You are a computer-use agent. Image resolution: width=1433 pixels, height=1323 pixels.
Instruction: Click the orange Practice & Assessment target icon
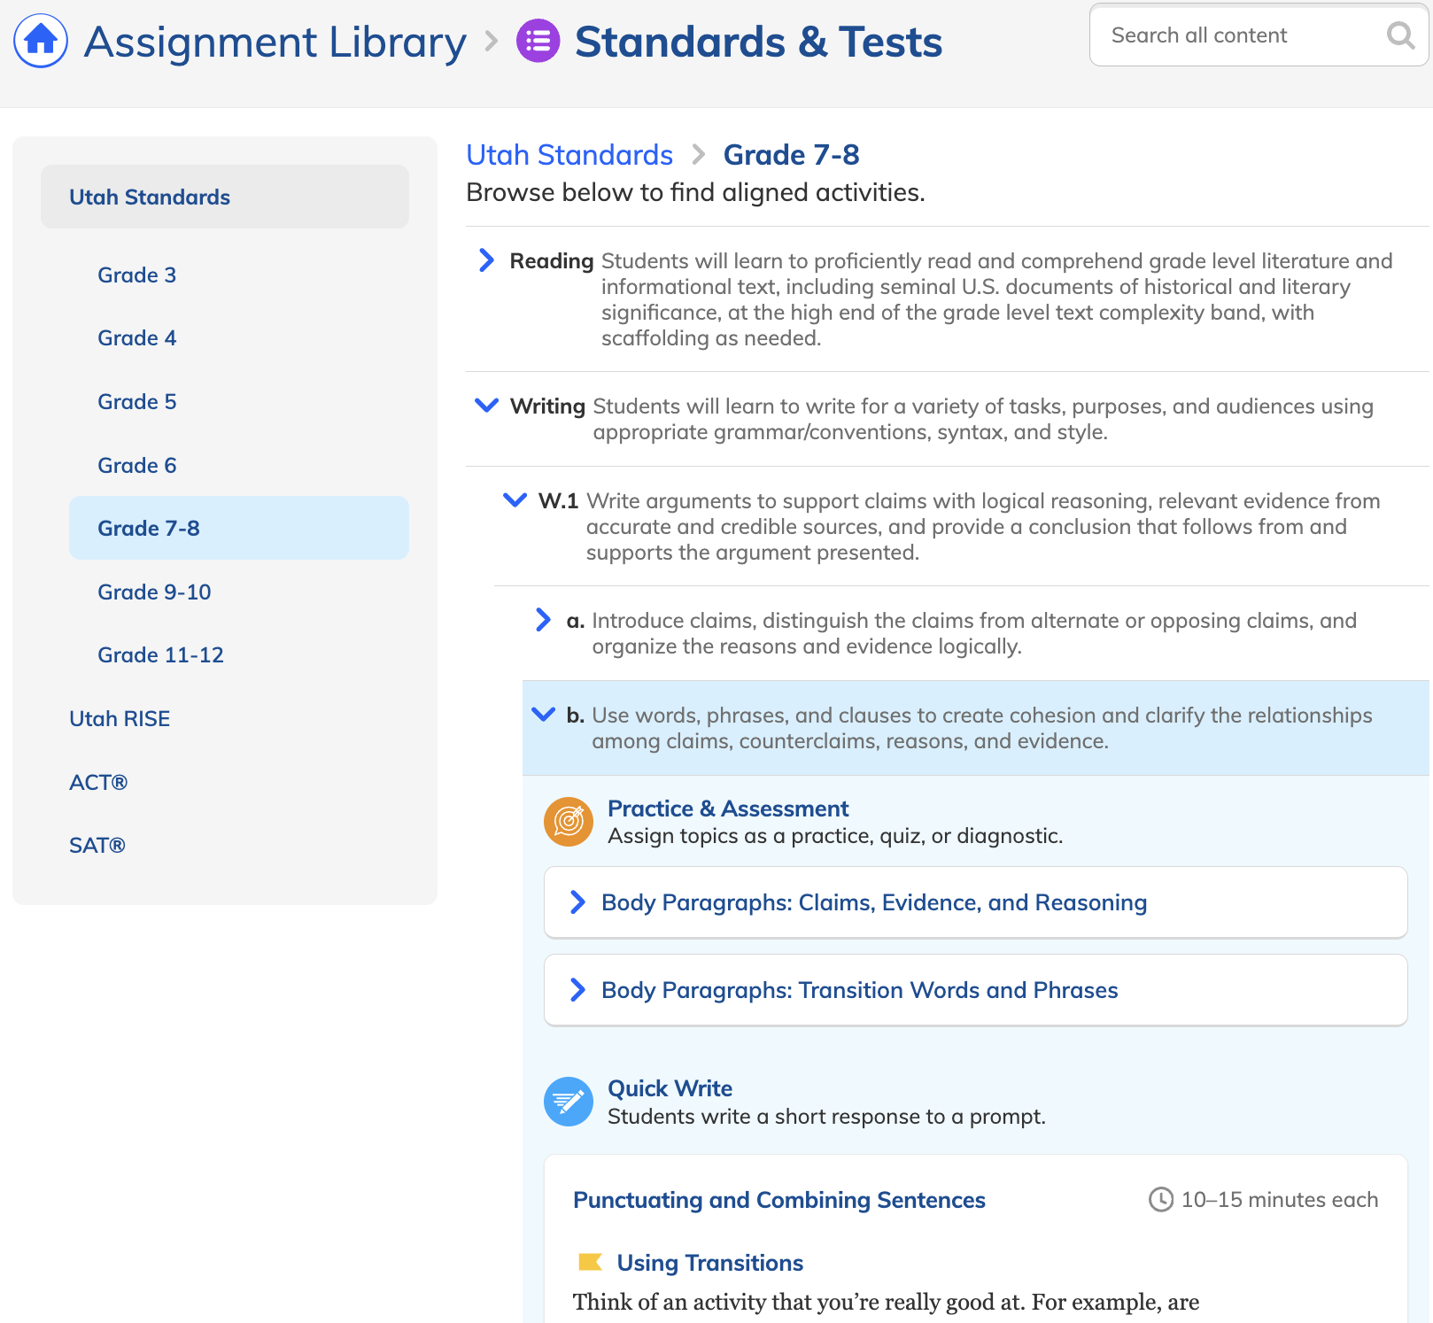pyautogui.click(x=569, y=822)
